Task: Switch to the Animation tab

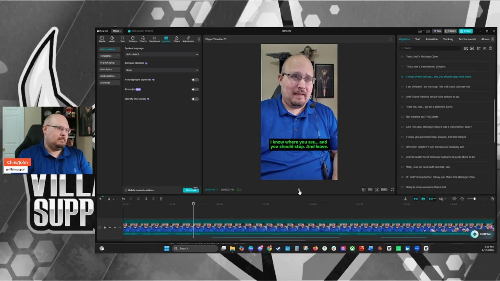Action: 432,39
